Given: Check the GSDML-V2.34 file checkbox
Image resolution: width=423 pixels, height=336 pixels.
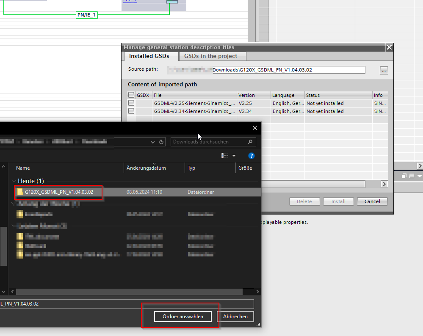Looking at the screenshot, I should [131, 111].
